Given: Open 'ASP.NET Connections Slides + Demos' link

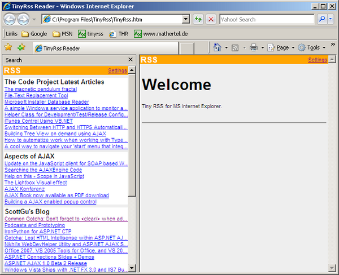Looking at the screenshot, I should point(49,257).
